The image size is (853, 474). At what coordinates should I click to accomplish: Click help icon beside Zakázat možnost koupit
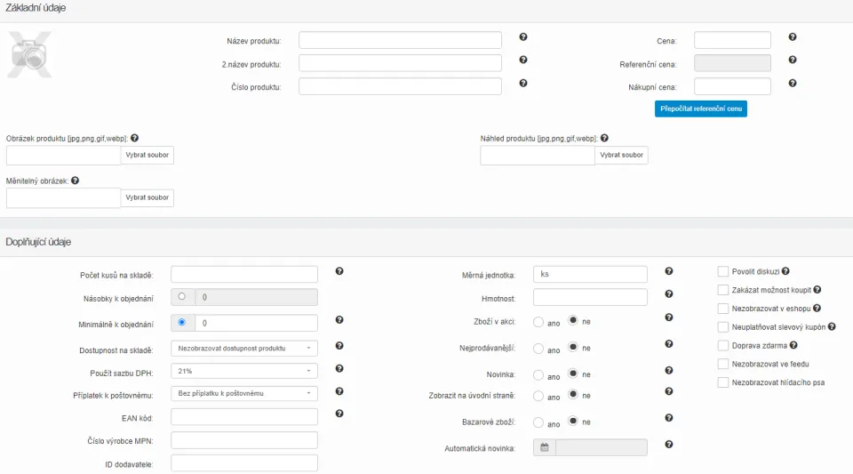point(817,290)
